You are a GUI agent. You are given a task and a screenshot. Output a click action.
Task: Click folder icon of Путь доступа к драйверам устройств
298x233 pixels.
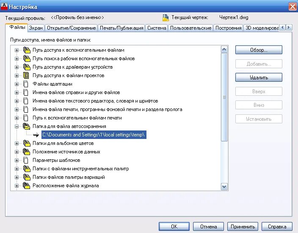tap(27, 67)
